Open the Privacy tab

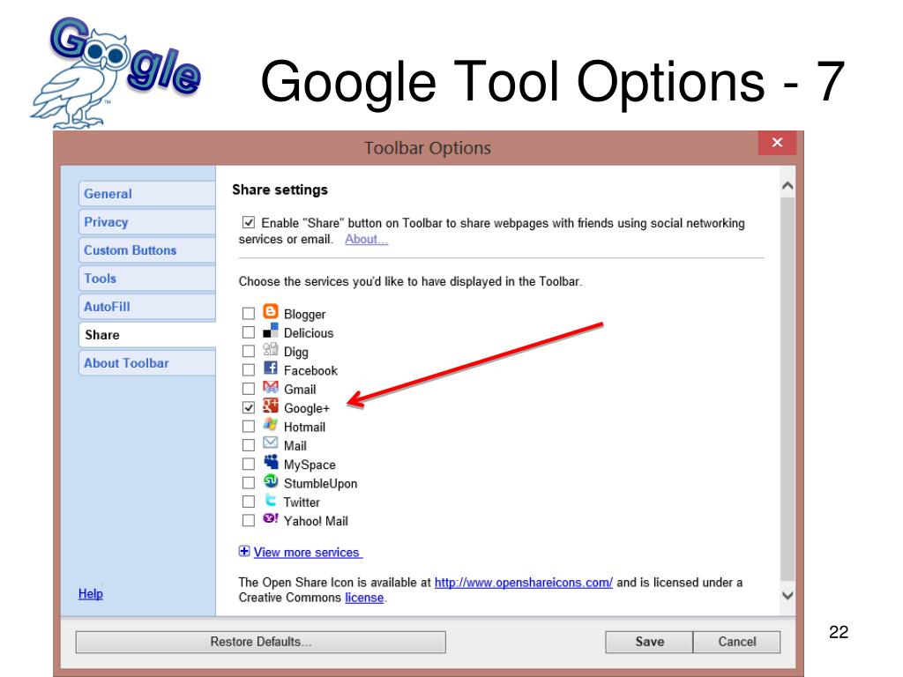(147, 222)
